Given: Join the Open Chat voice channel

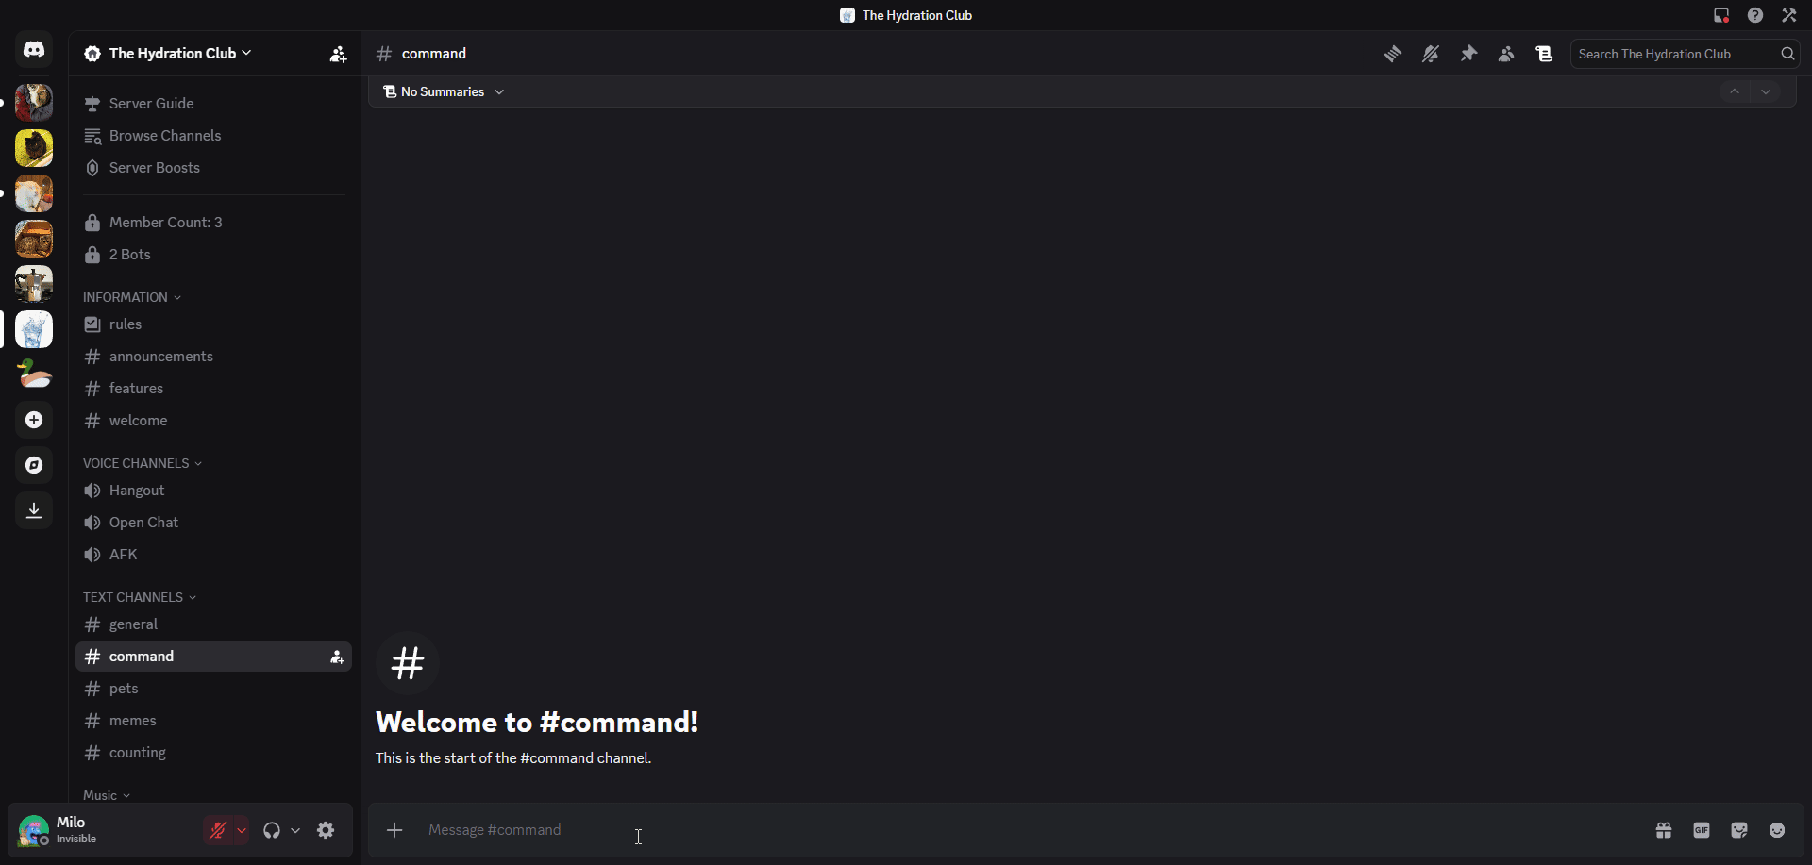Looking at the screenshot, I should click(x=213, y=523).
